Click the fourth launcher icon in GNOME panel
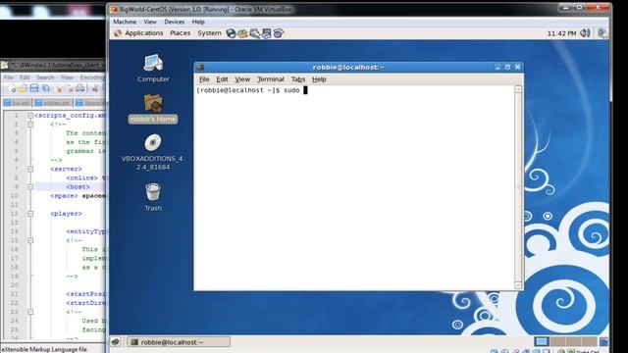This screenshot has height=353, width=628. [x=266, y=33]
